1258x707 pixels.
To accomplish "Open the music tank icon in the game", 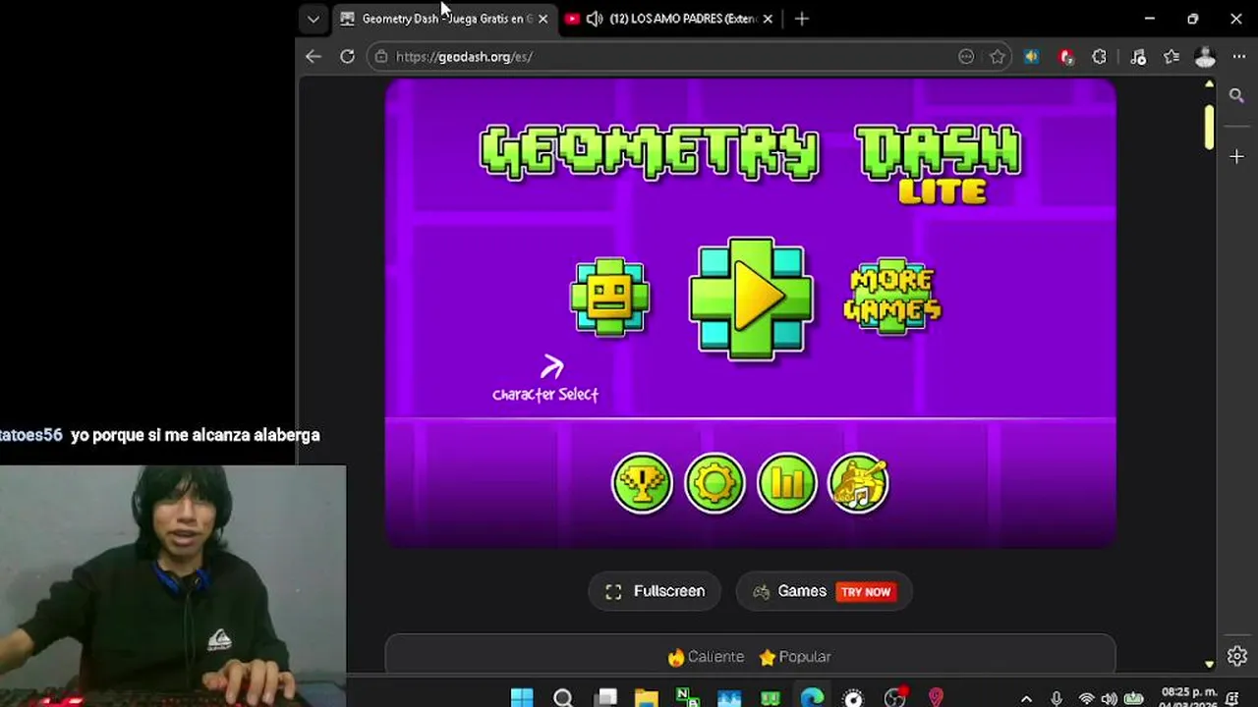I will click(x=860, y=482).
